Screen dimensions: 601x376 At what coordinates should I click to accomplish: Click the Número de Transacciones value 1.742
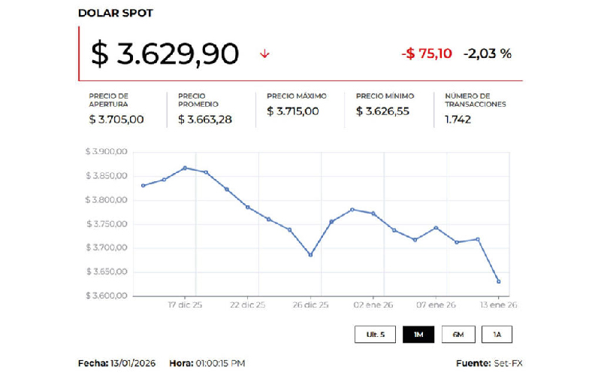coord(458,119)
